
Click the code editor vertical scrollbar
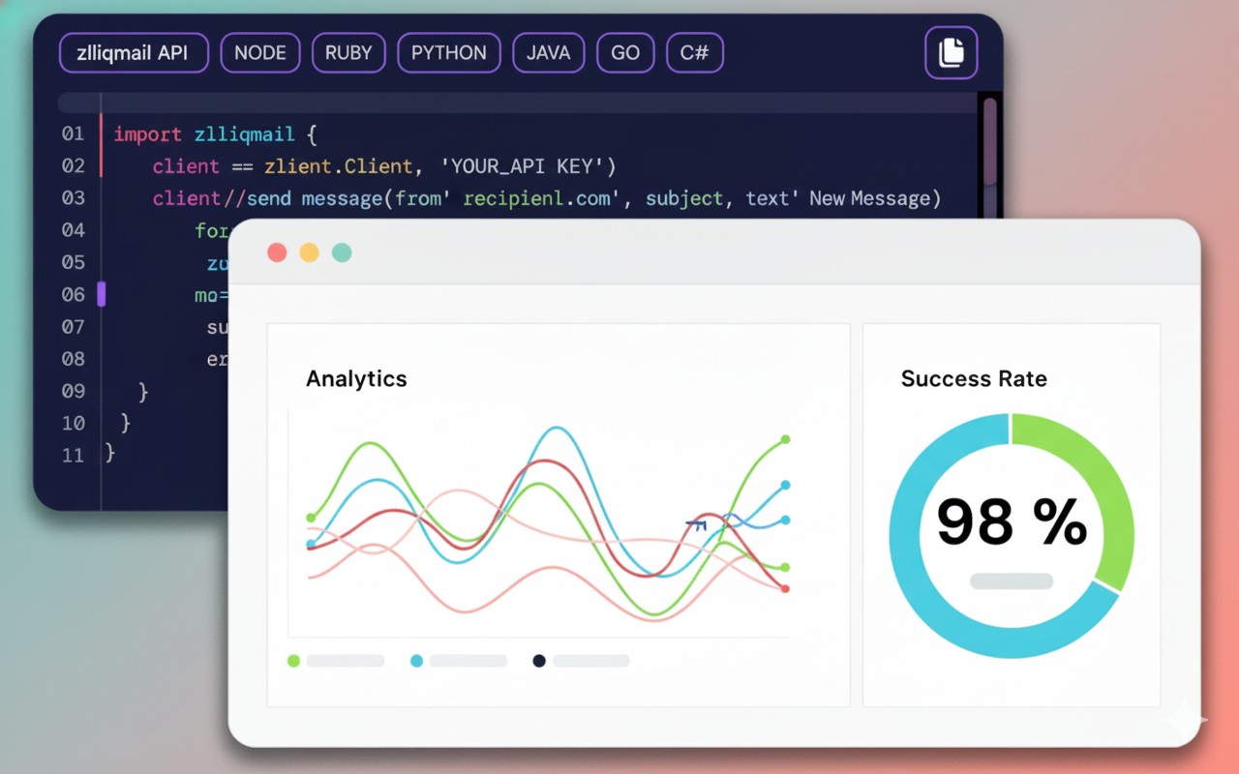(x=989, y=140)
